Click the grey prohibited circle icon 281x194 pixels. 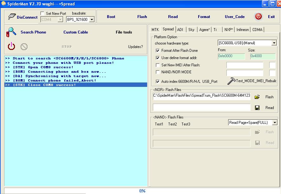24,47
